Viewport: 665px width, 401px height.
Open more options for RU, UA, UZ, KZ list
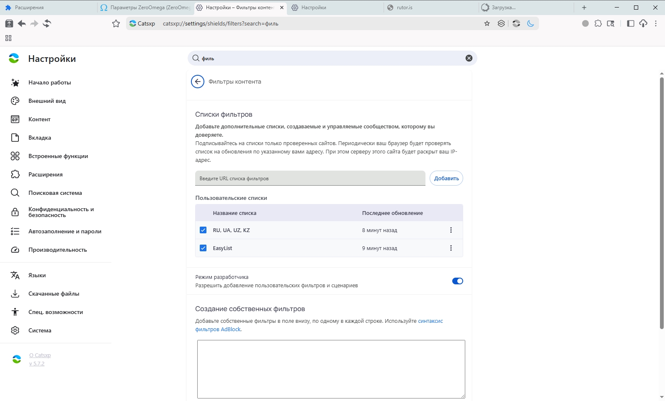point(451,230)
